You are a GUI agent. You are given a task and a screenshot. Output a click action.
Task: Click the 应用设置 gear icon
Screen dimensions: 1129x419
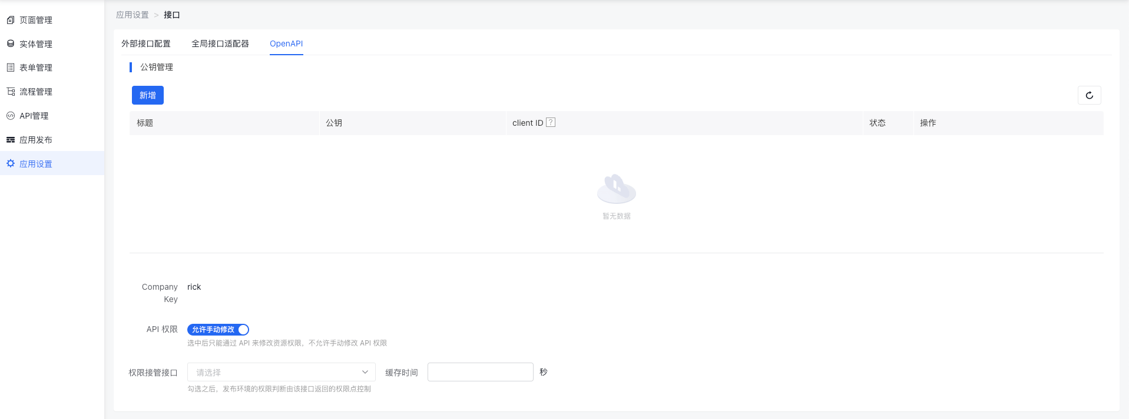pos(11,163)
